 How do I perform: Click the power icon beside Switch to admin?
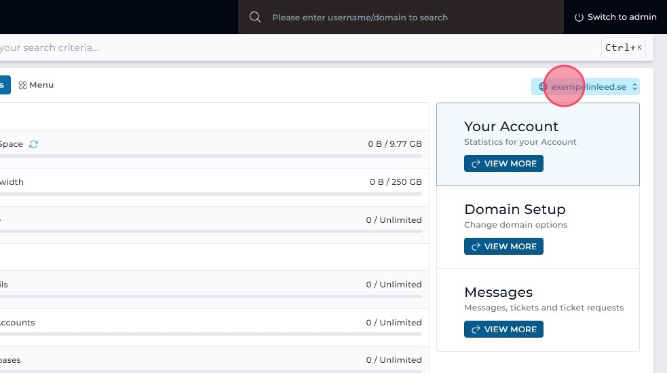(579, 17)
